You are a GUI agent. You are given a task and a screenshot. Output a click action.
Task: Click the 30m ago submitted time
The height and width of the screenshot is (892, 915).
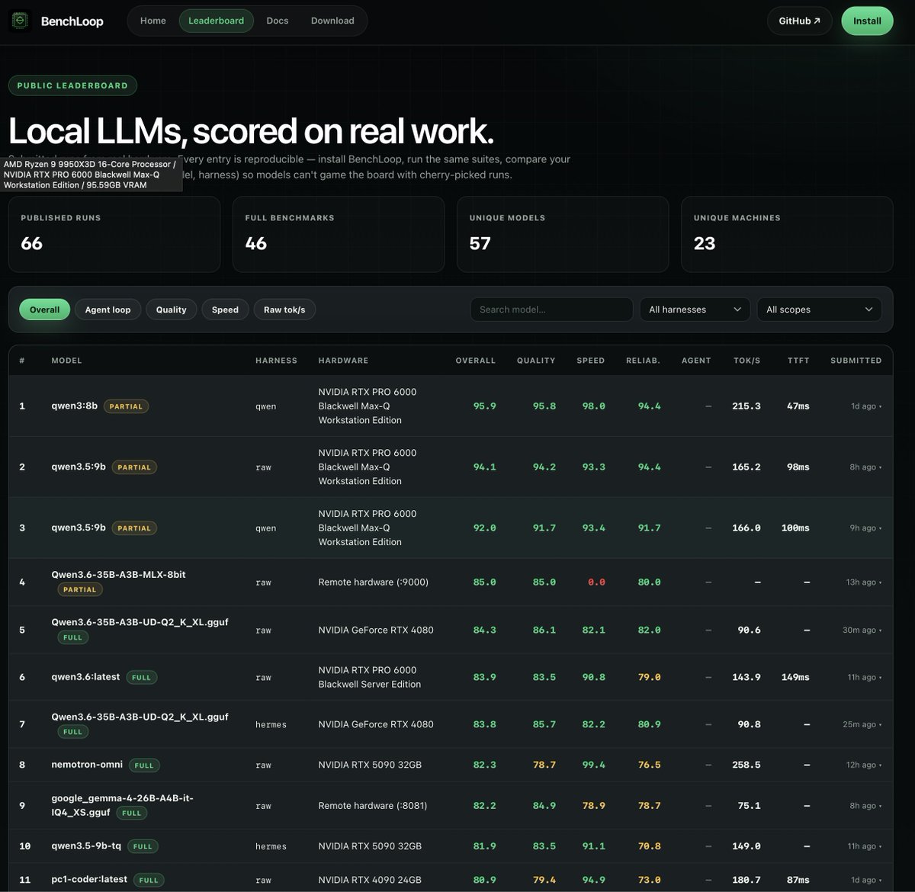862,630
